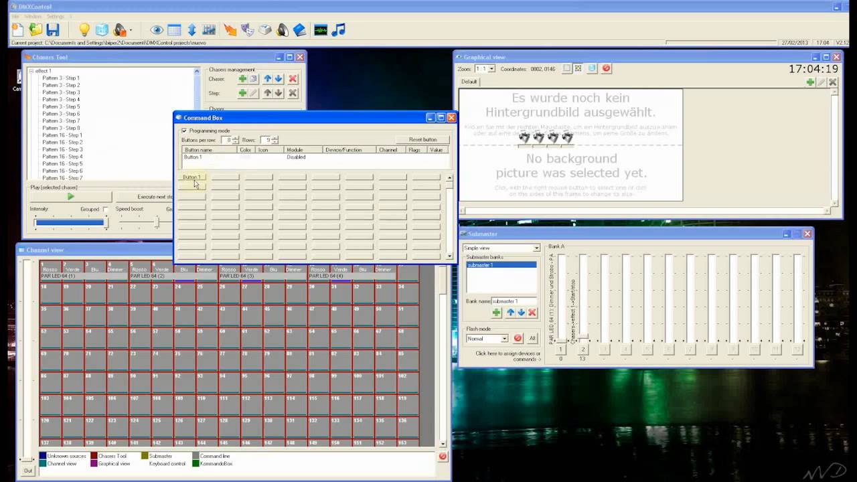Open the Zoom dropdown in Graphical view

pyautogui.click(x=491, y=68)
